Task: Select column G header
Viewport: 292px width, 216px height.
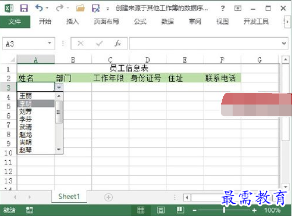Action: [259, 60]
